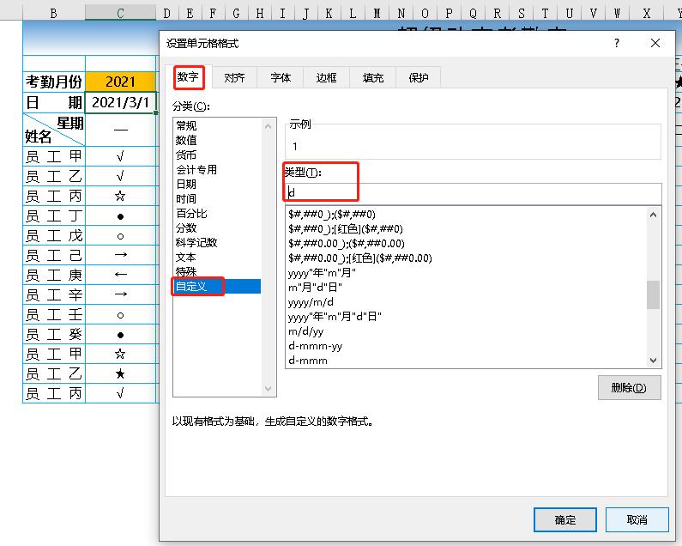Select the 日期 category
The image size is (682, 546).
click(x=217, y=185)
